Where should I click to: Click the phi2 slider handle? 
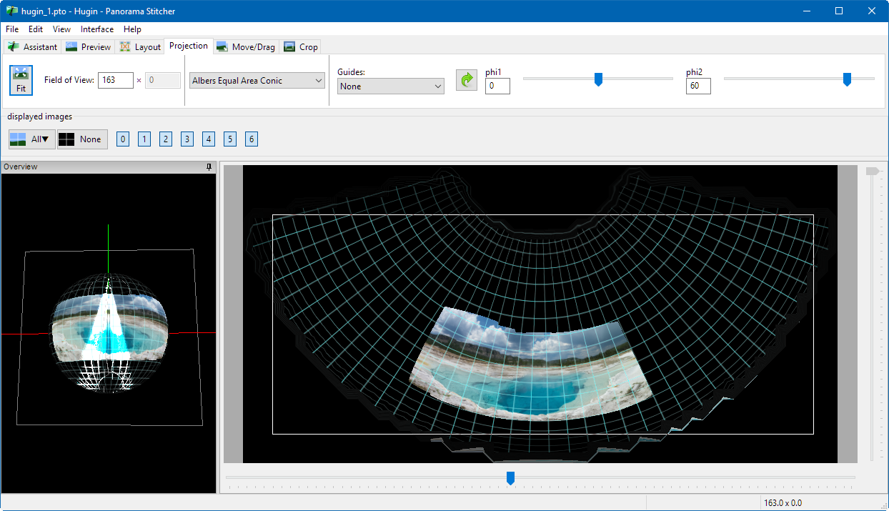point(847,79)
